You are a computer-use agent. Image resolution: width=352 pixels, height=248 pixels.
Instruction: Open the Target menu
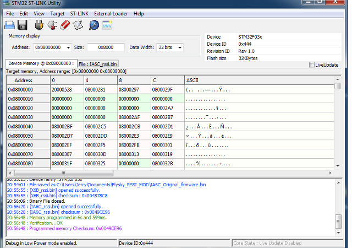[x=57, y=14]
